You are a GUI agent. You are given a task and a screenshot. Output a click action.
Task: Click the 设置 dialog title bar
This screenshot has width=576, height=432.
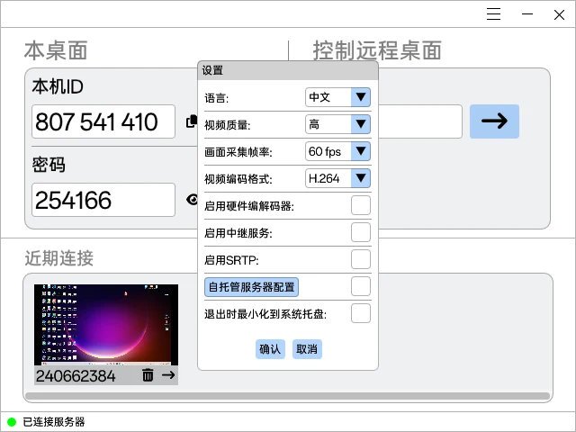[288, 70]
